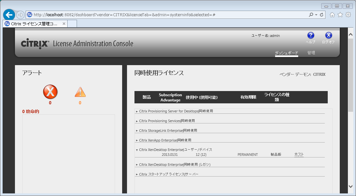Close the Citrix ライセンス管理 browser tab
This screenshot has width=356, height=196.
64,24
